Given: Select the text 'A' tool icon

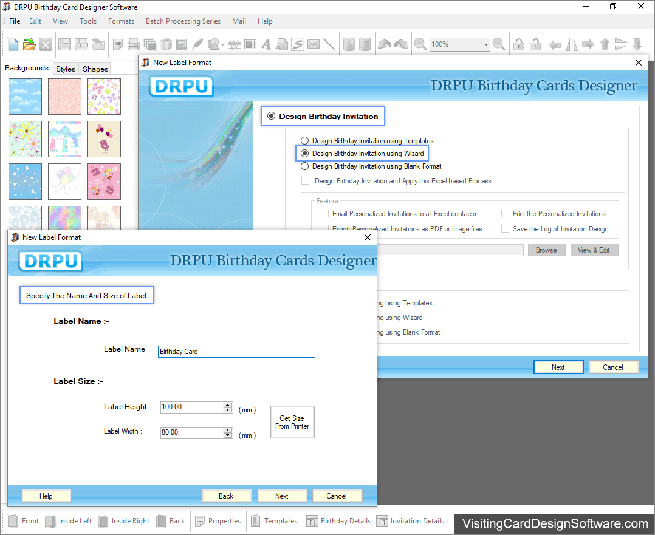Looking at the screenshot, I should tap(266, 44).
